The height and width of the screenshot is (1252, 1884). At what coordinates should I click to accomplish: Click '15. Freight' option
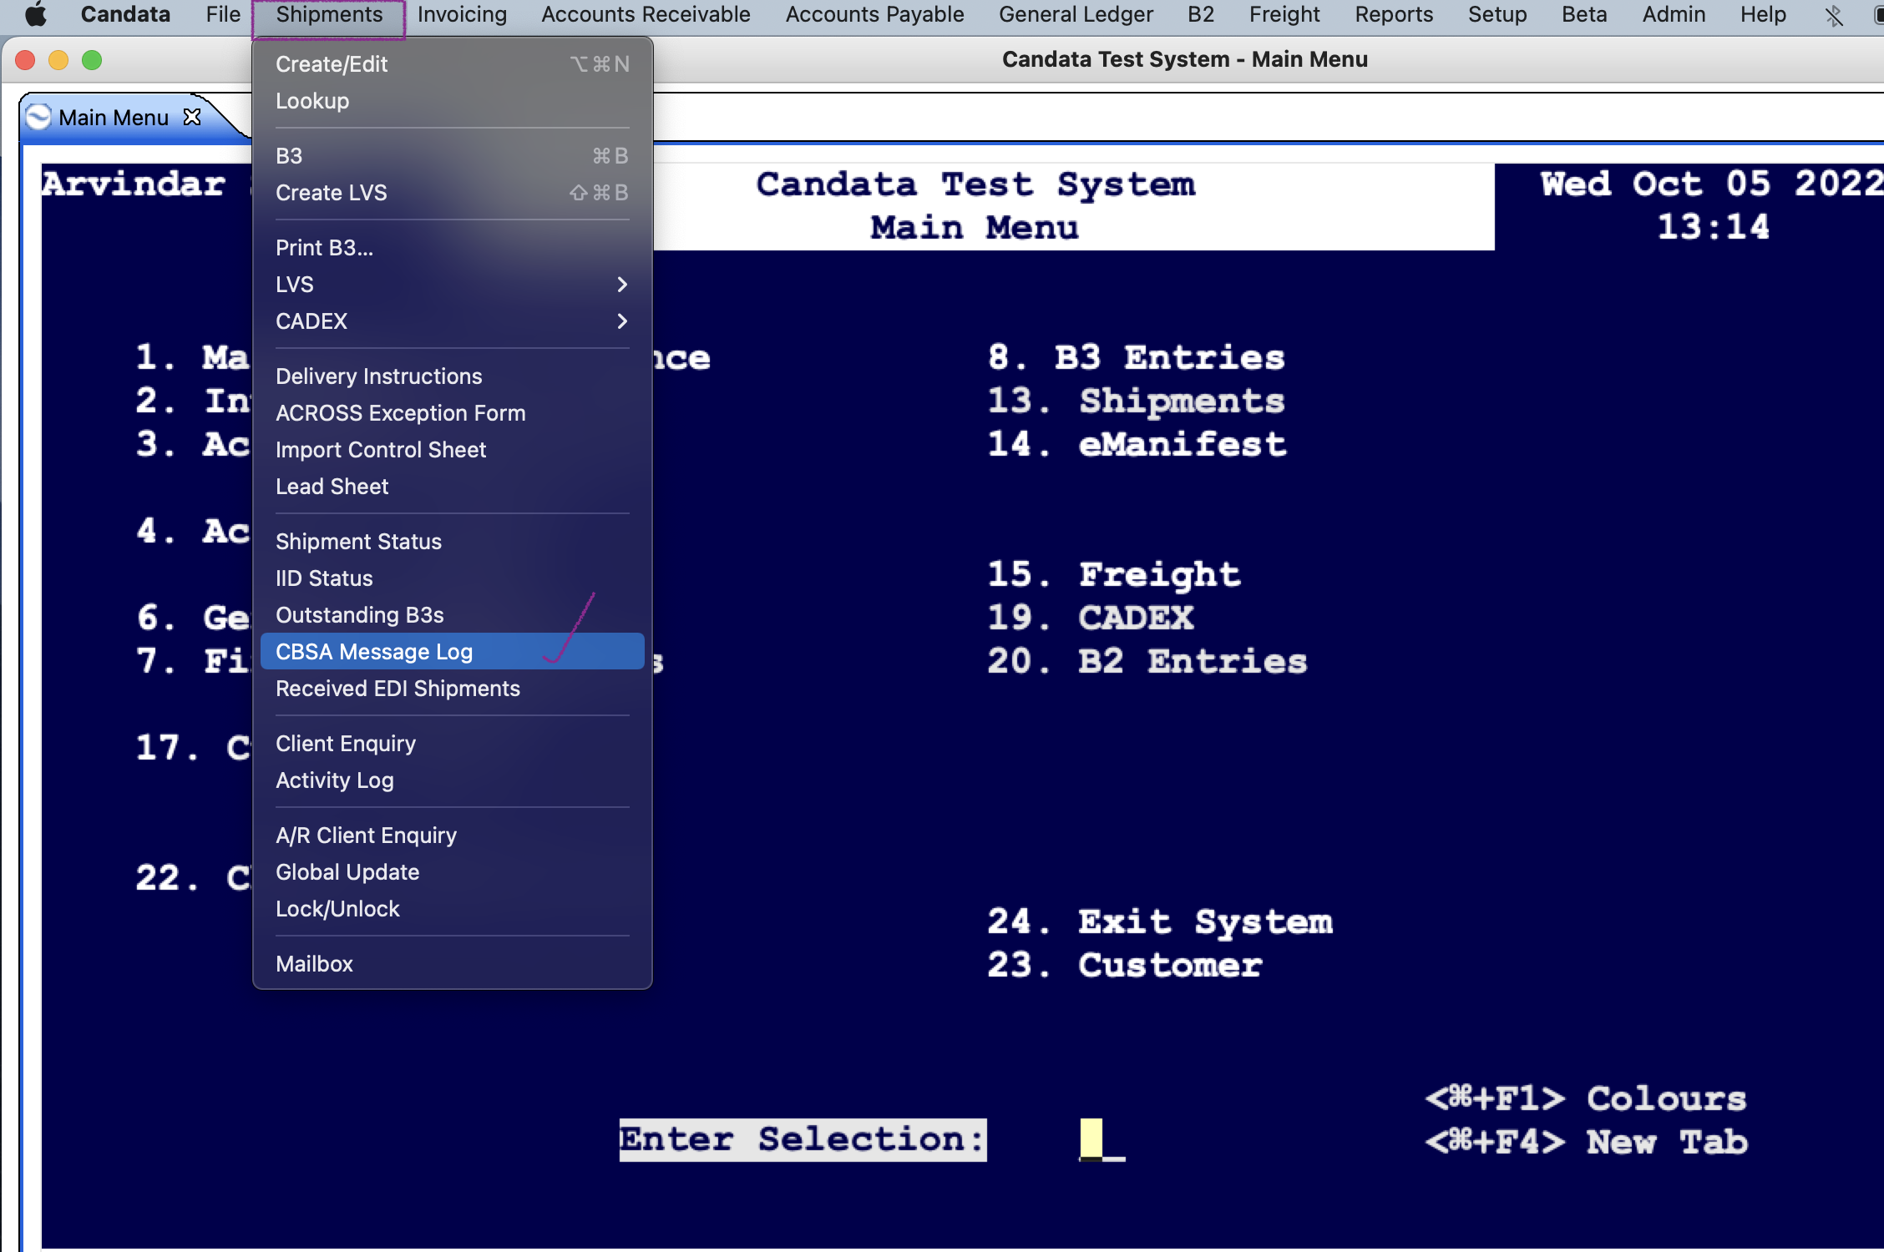[1114, 574]
